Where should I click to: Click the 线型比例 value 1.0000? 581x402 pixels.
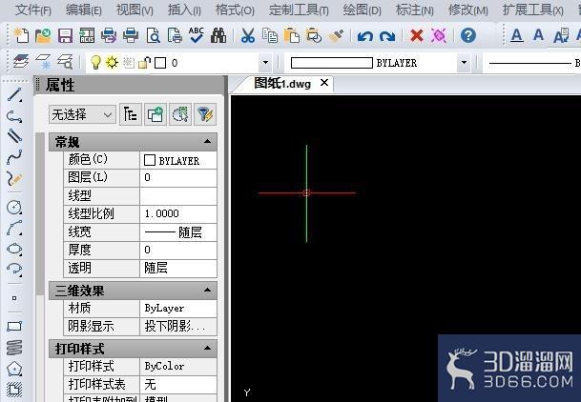178,213
